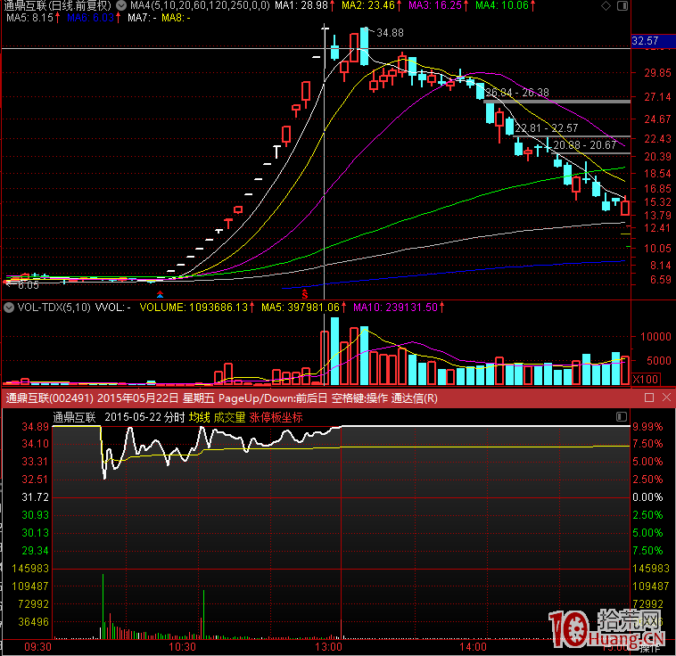The image size is (676, 656).
Task: Click the 12.41 price axis label
Action: click(657, 227)
